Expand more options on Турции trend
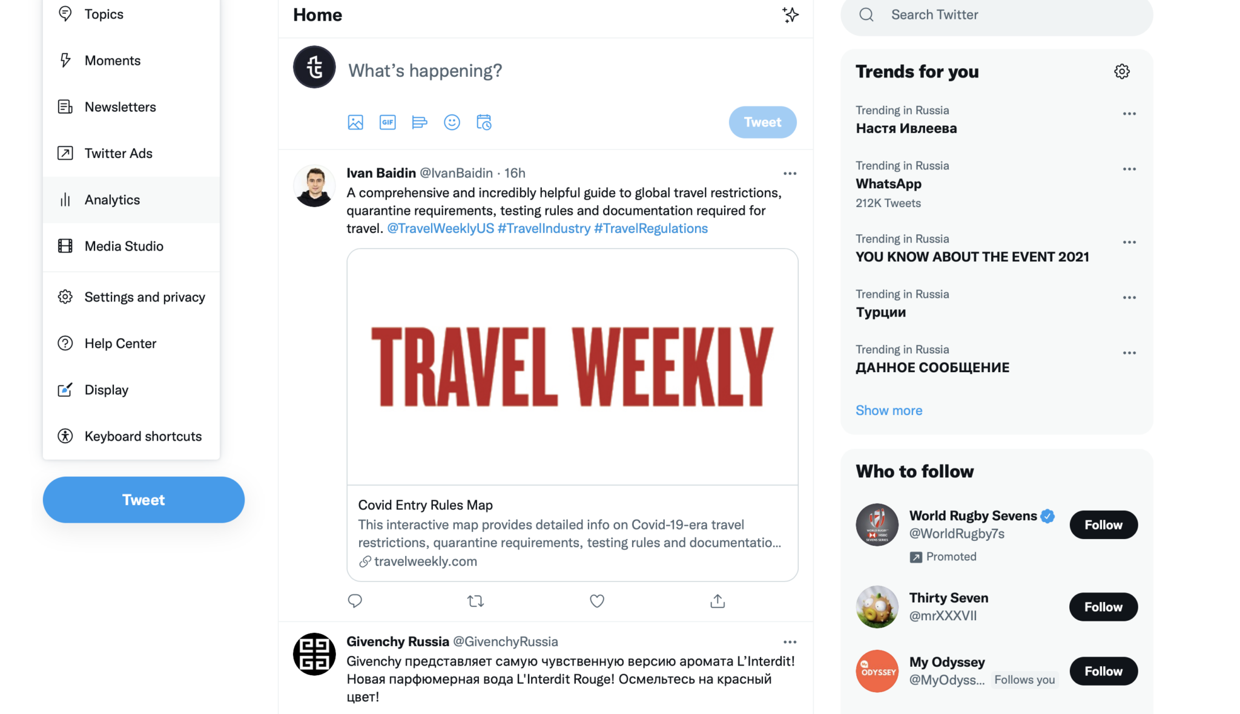The image size is (1240, 714). tap(1129, 295)
